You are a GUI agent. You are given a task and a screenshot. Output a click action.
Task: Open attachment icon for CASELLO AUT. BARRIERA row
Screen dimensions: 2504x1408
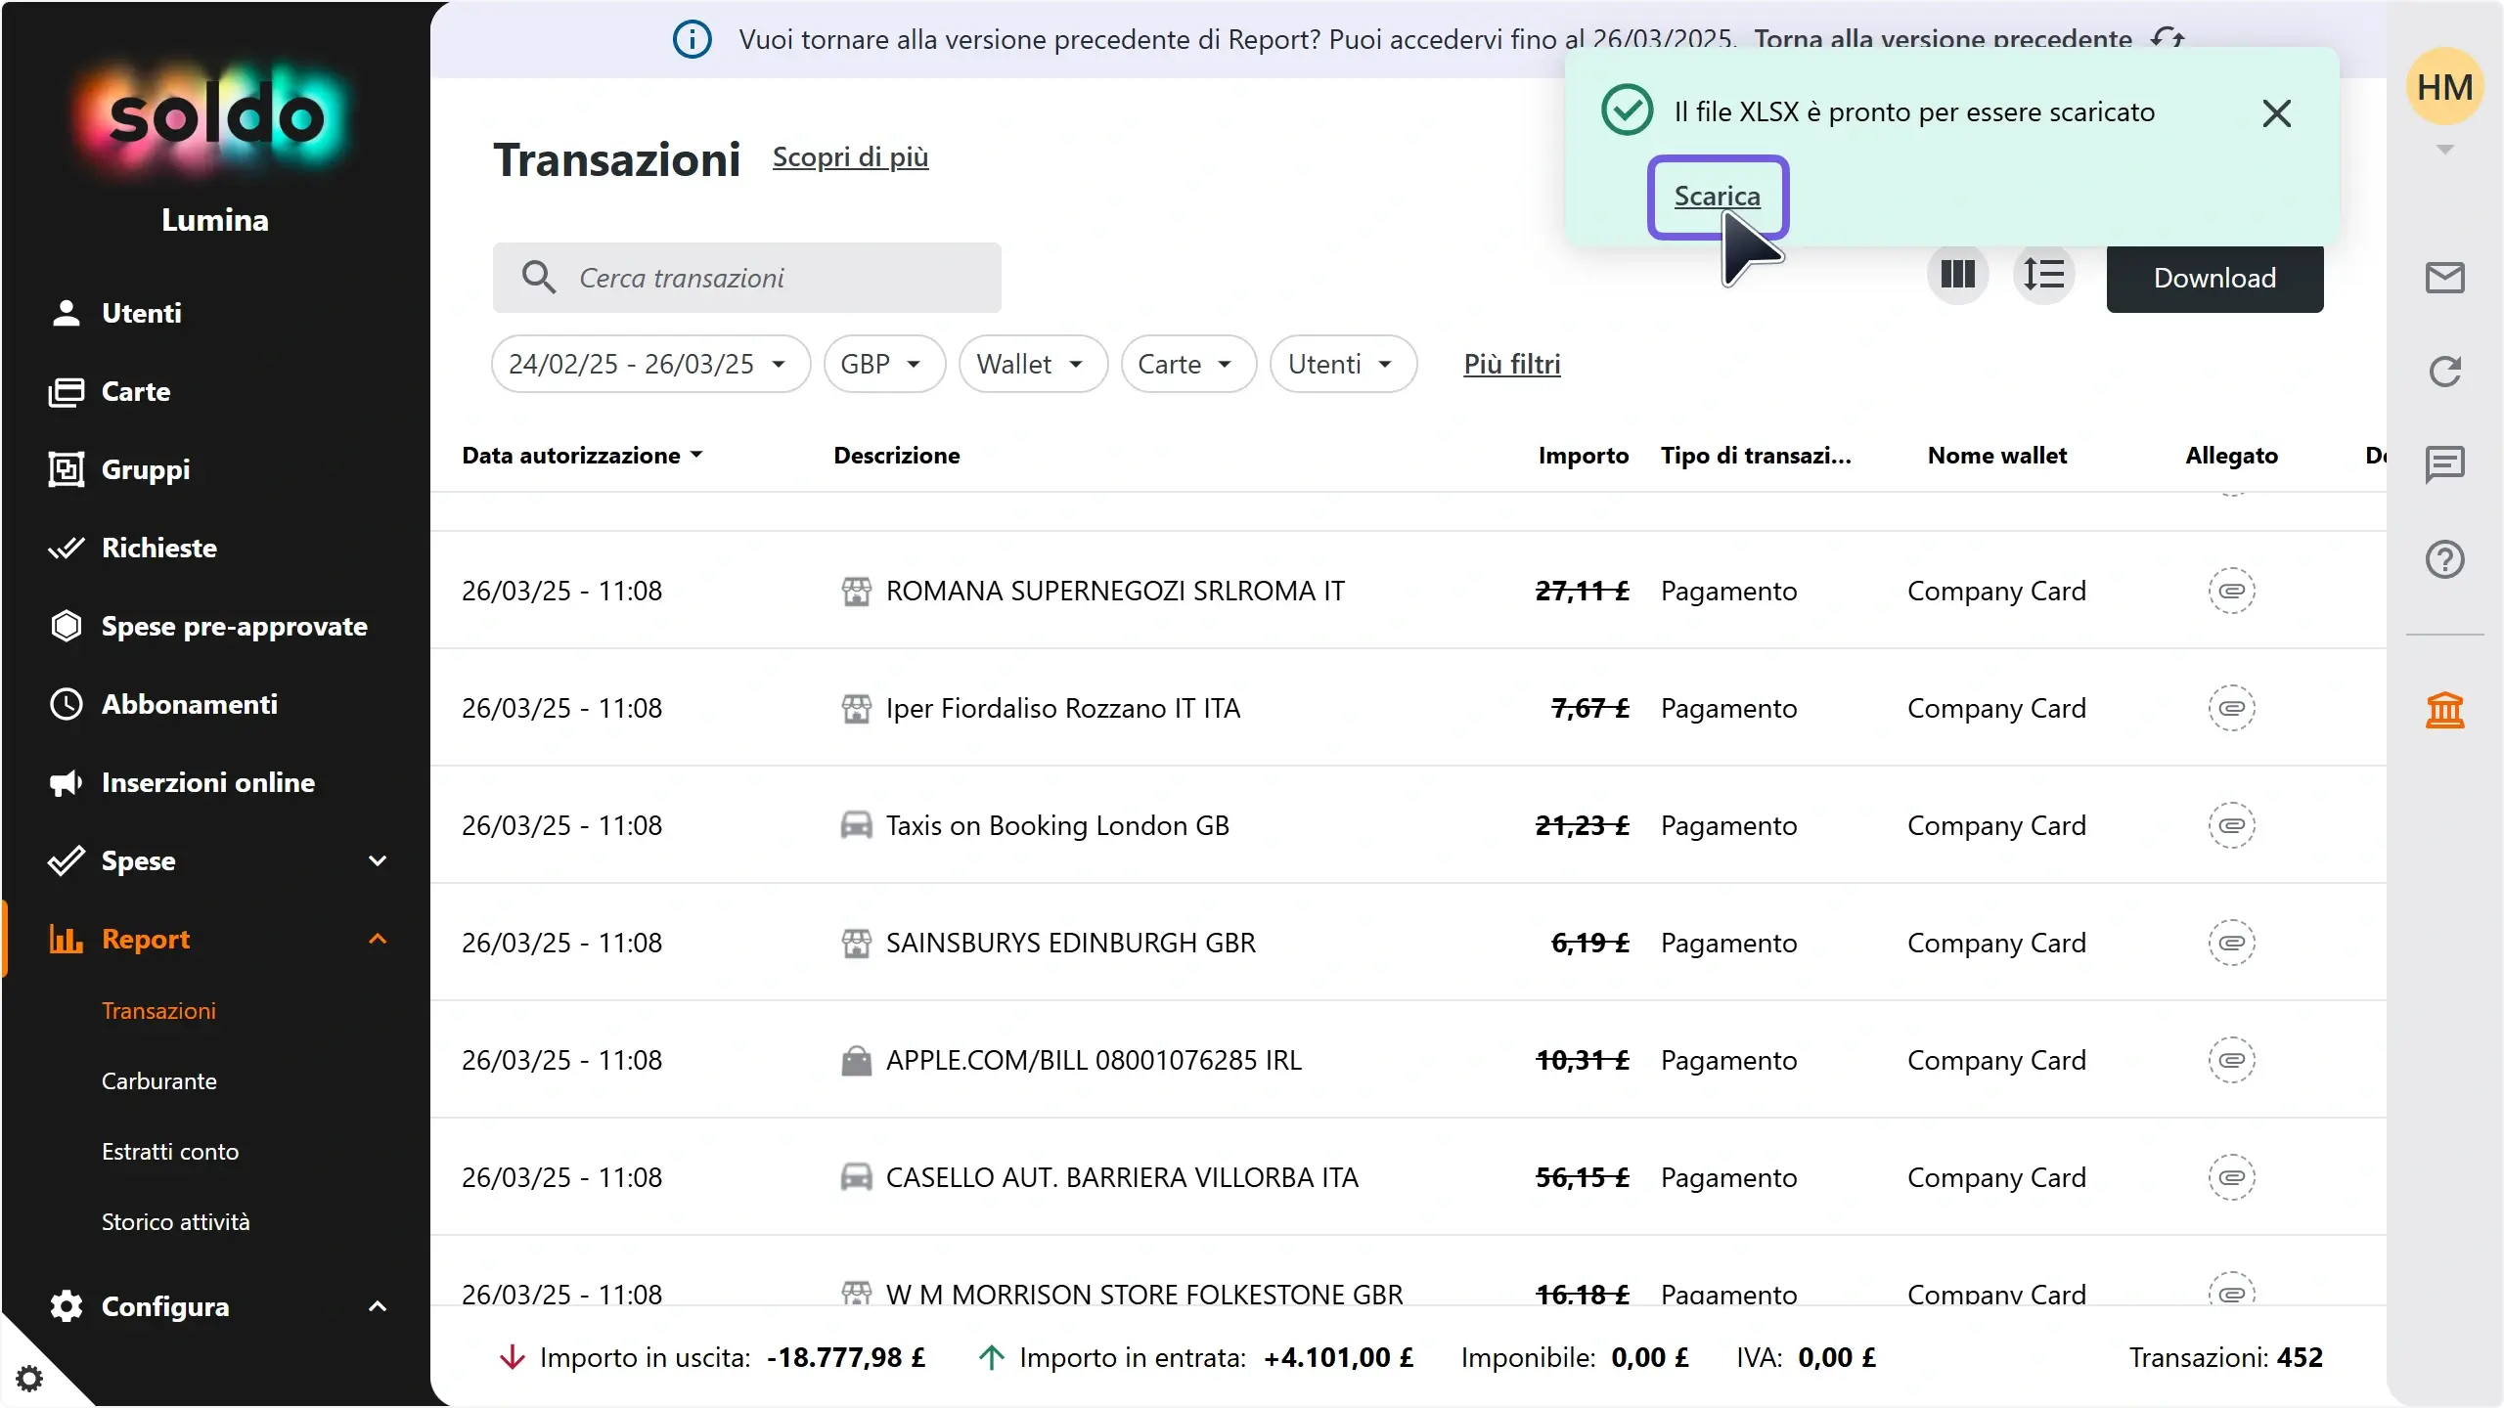point(2232,1177)
